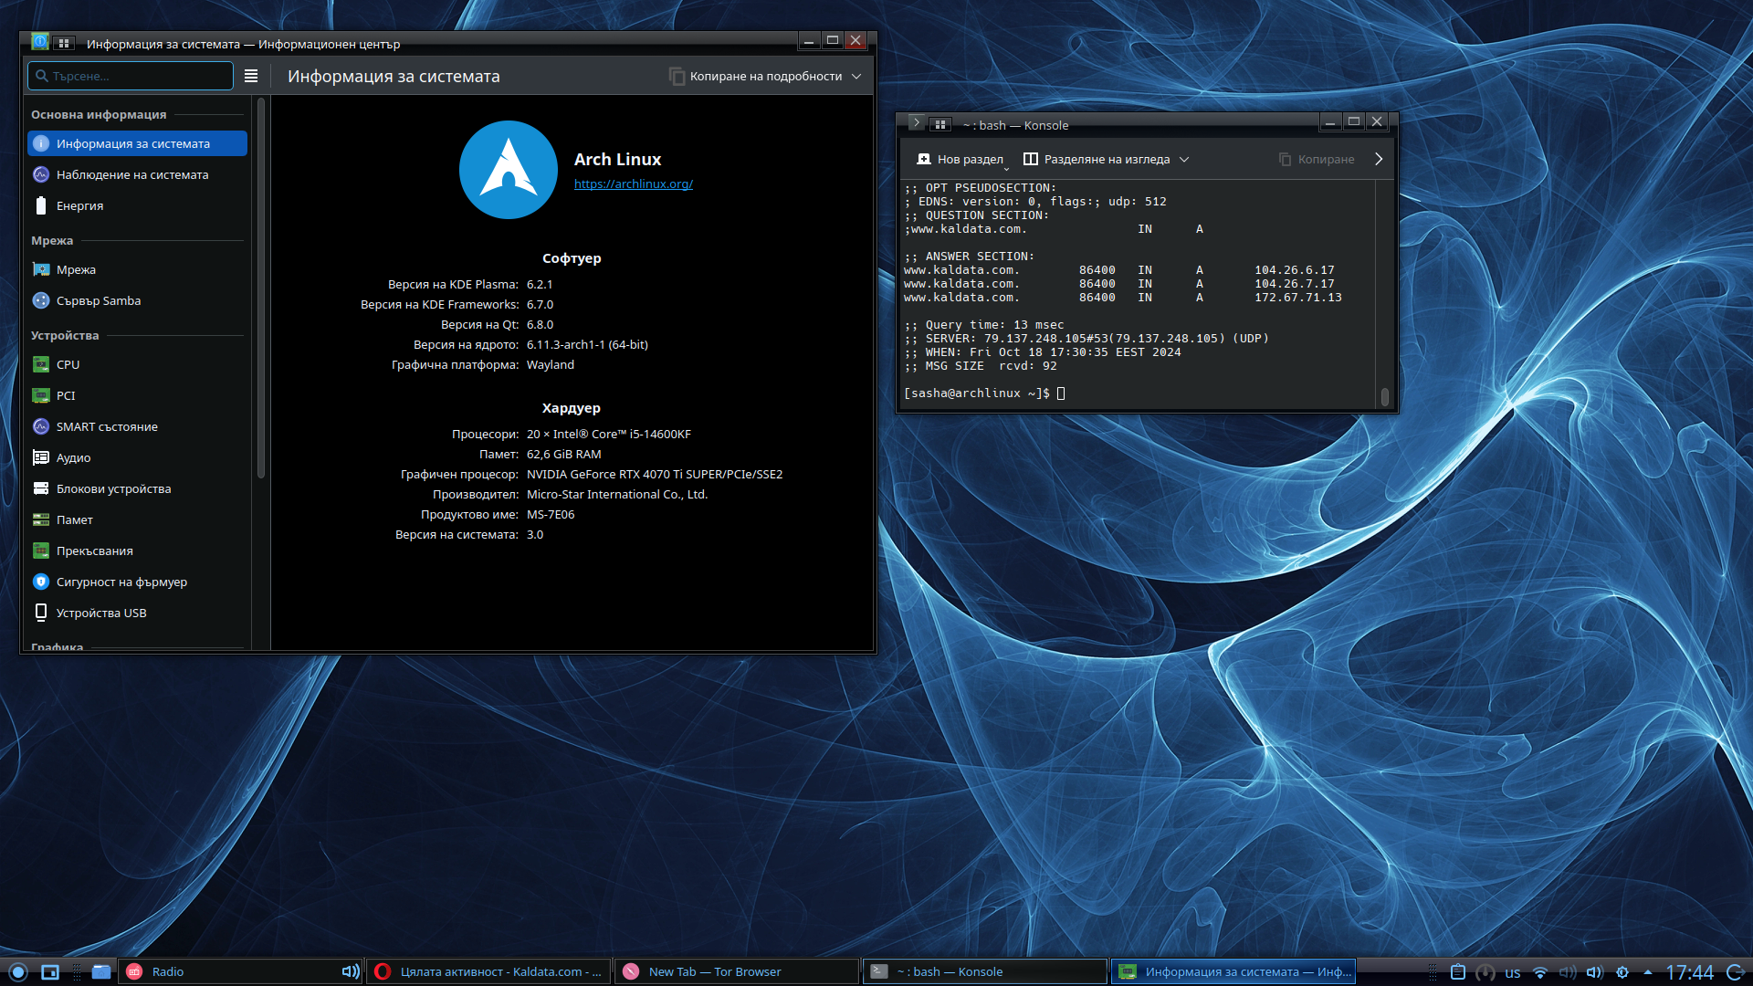Switch to Информация за системата taskbar entry
This screenshot has width=1753, height=986.
[x=1234, y=971]
